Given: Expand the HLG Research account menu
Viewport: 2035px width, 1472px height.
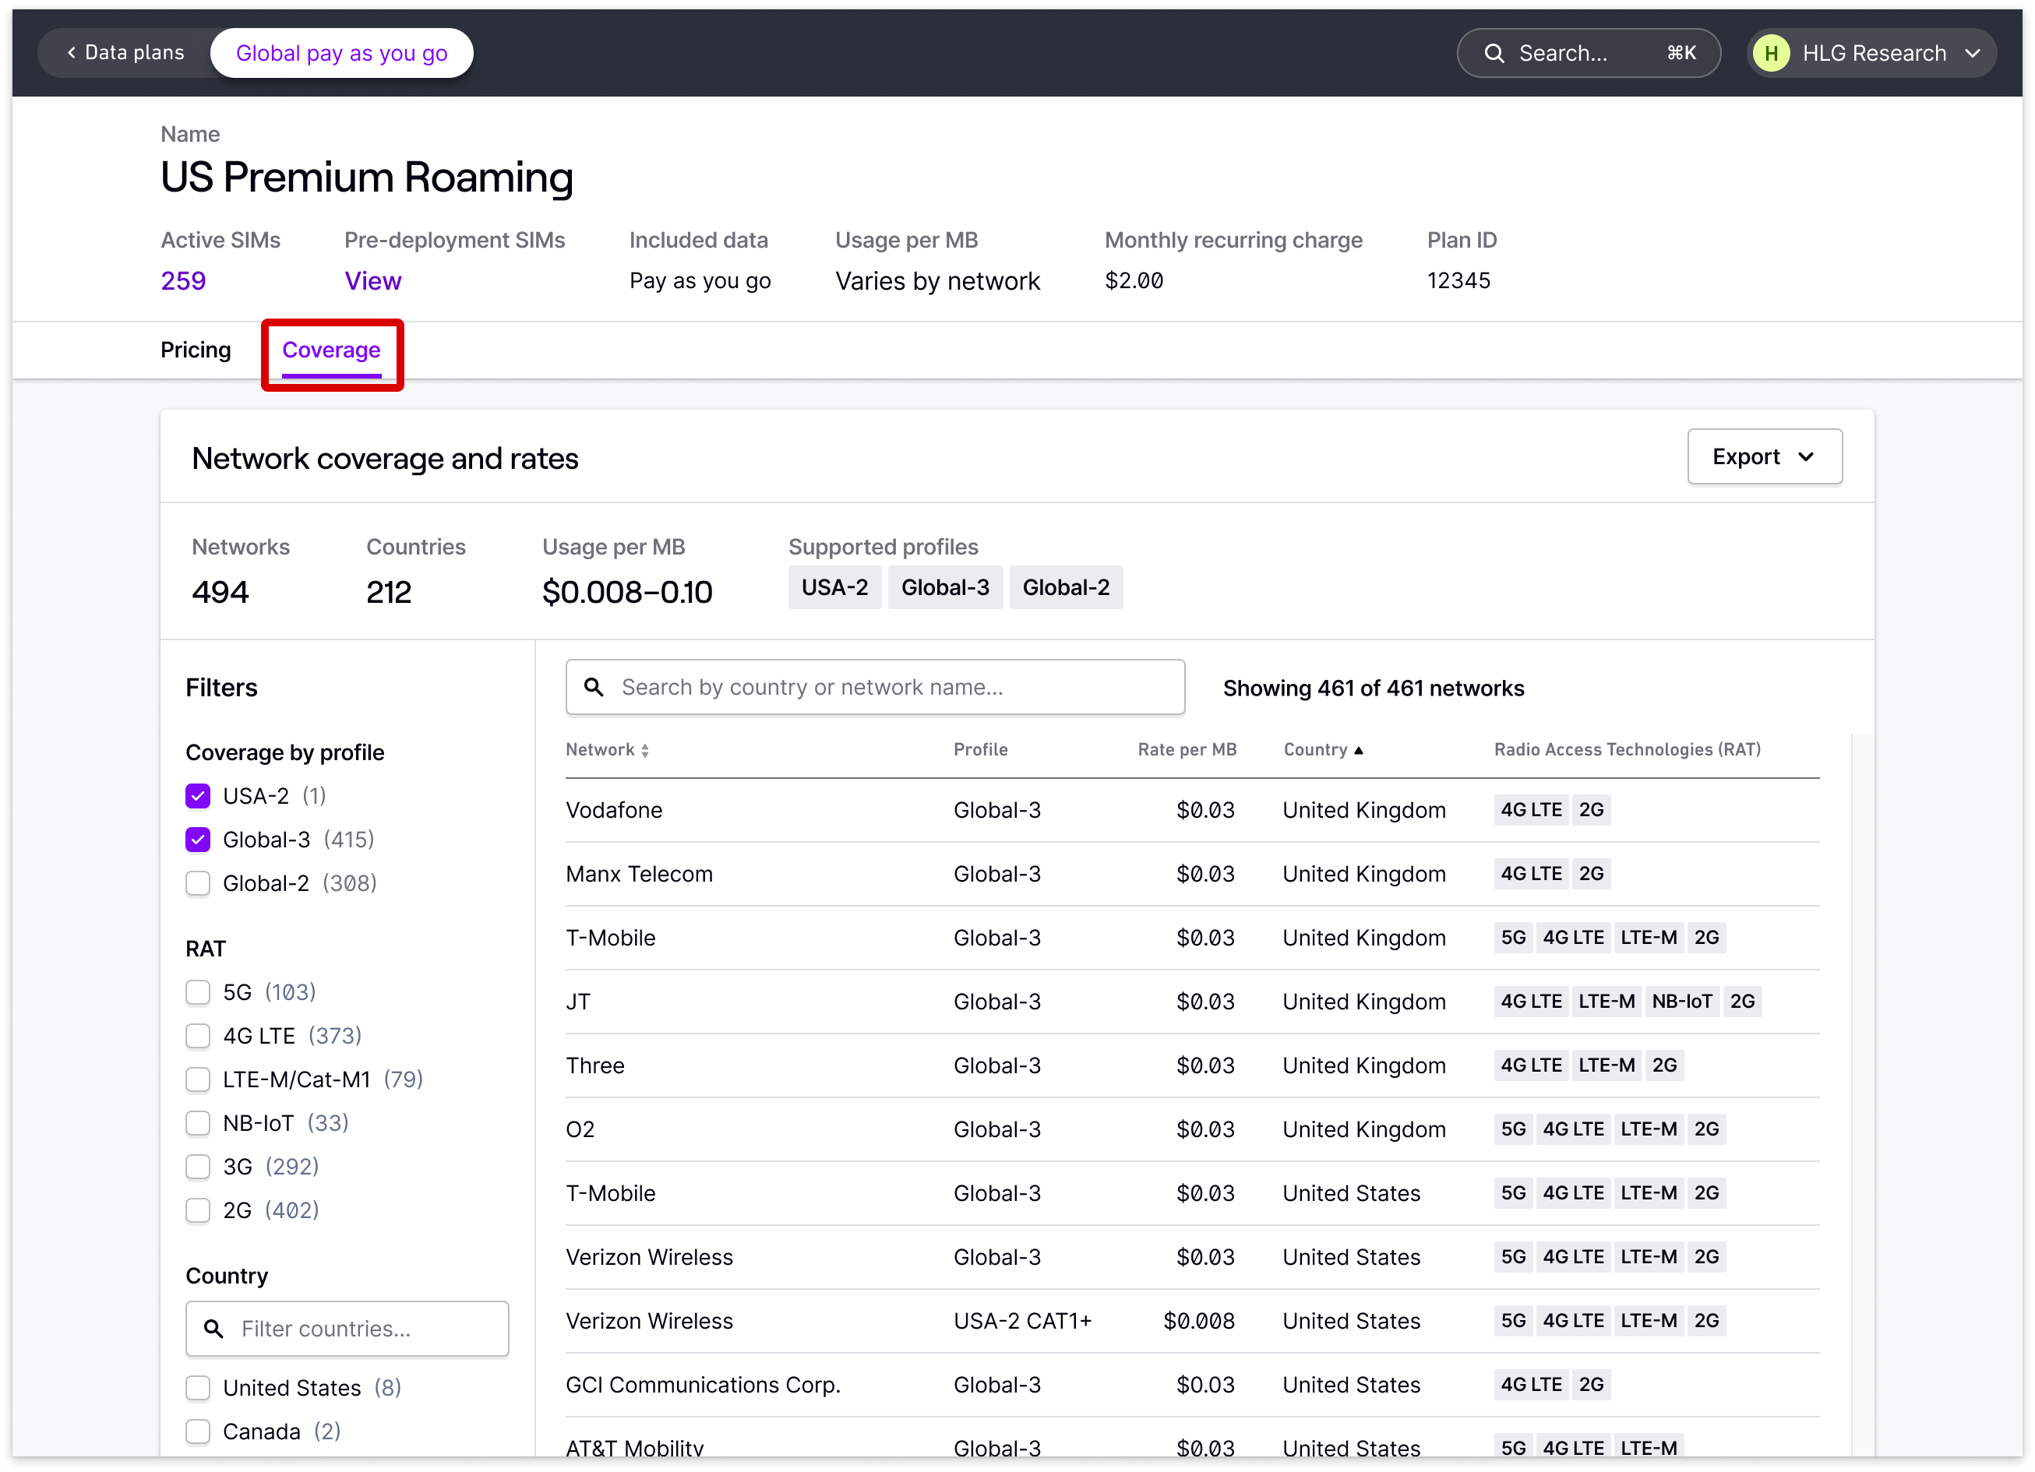Looking at the screenshot, I should click(x=1972, y=54).
